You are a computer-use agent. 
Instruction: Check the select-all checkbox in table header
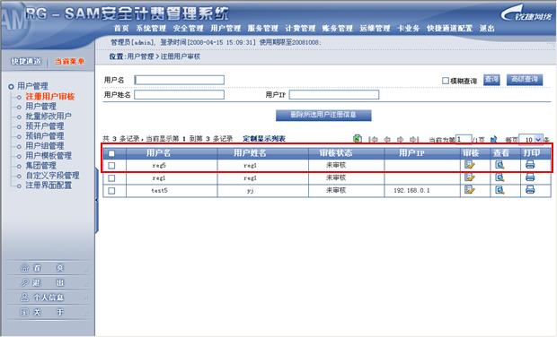(111, 153)
